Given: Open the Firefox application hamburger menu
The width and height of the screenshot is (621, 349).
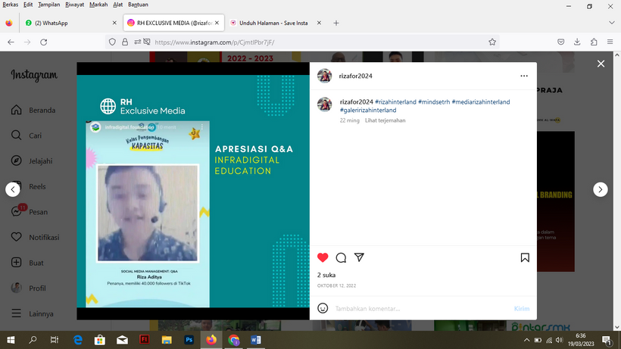Looking at the screenshot, I should (610, 42).
